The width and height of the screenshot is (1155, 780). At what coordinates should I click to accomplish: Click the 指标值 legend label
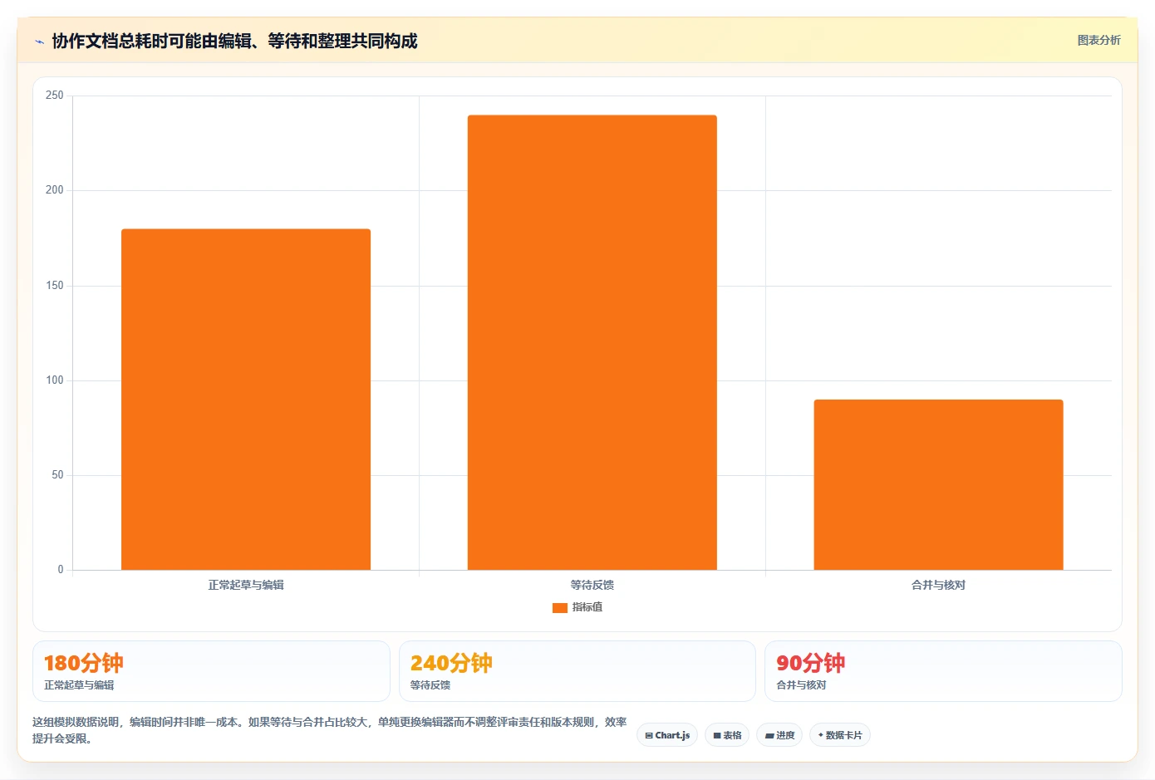click(x=587, y=607)
